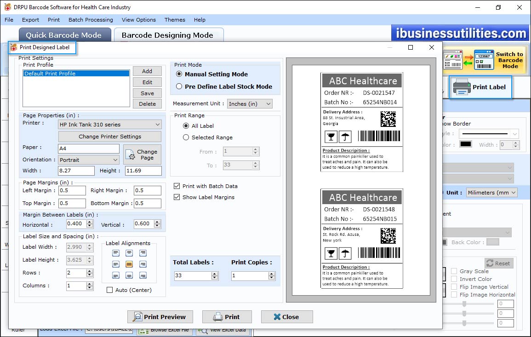Image resolution: width=531 pixels, height=337 pixels.
Task: Click the Change Page icon button
Action: point(142,155)
